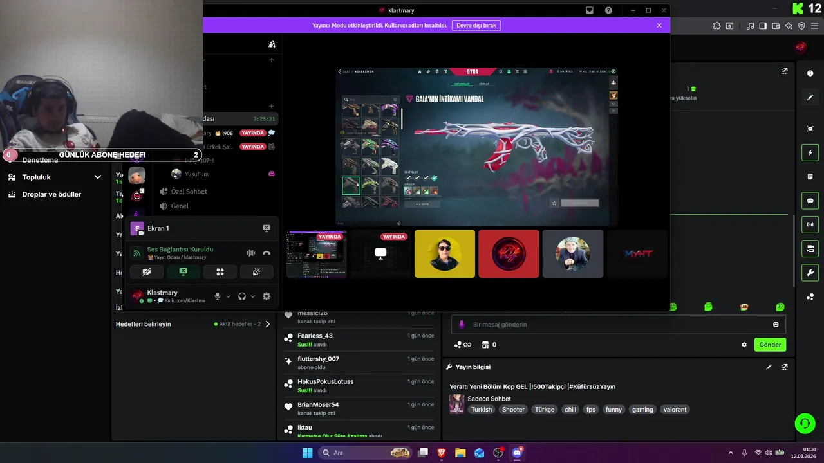Toggle camera in Discord voice panel

[147, 272]
